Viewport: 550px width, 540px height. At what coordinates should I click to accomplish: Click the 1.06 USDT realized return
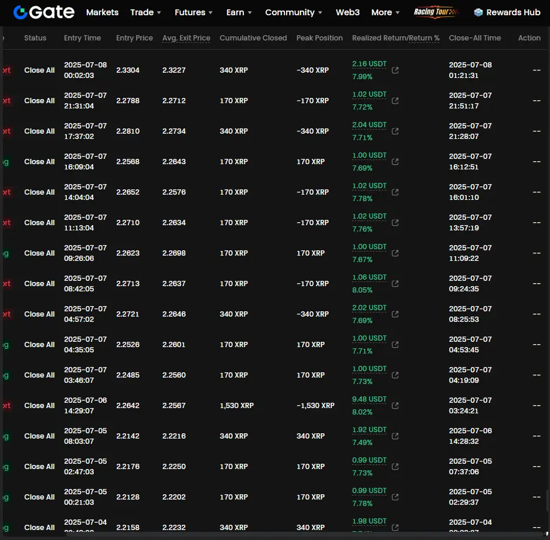pyautogui.click(x=369, y=277)
